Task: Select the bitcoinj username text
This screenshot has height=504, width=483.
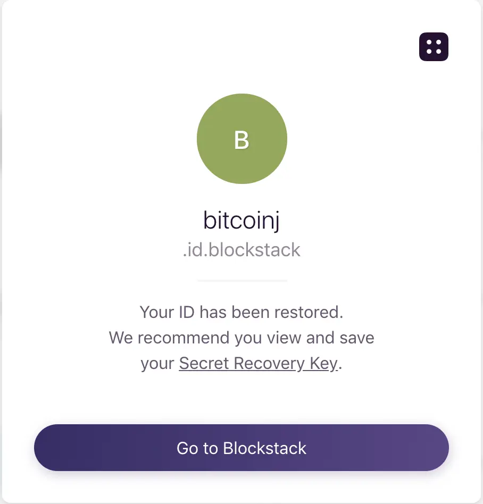Action: 242,220
